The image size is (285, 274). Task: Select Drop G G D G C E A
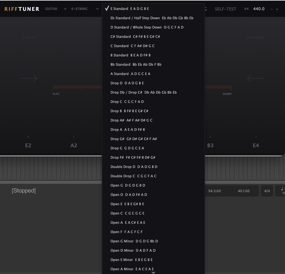[x=153, y=148]
